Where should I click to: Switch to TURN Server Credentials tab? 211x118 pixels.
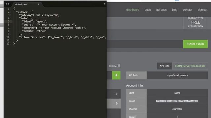[190, 66]
